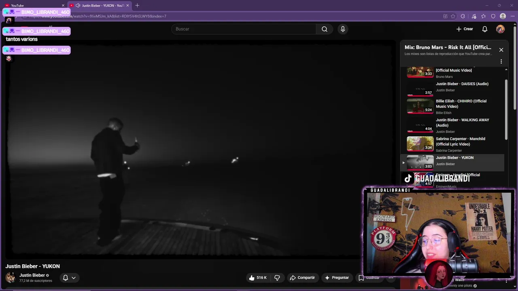Image resolution: width=518 pixels, height=291 pixels.
Task: Open a new browser tab
Action: (137, 6)
